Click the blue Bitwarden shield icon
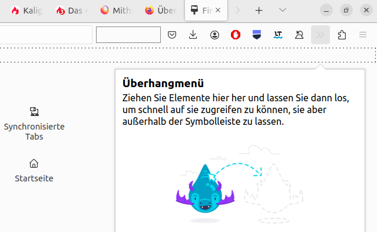 (x=257, y=35)
